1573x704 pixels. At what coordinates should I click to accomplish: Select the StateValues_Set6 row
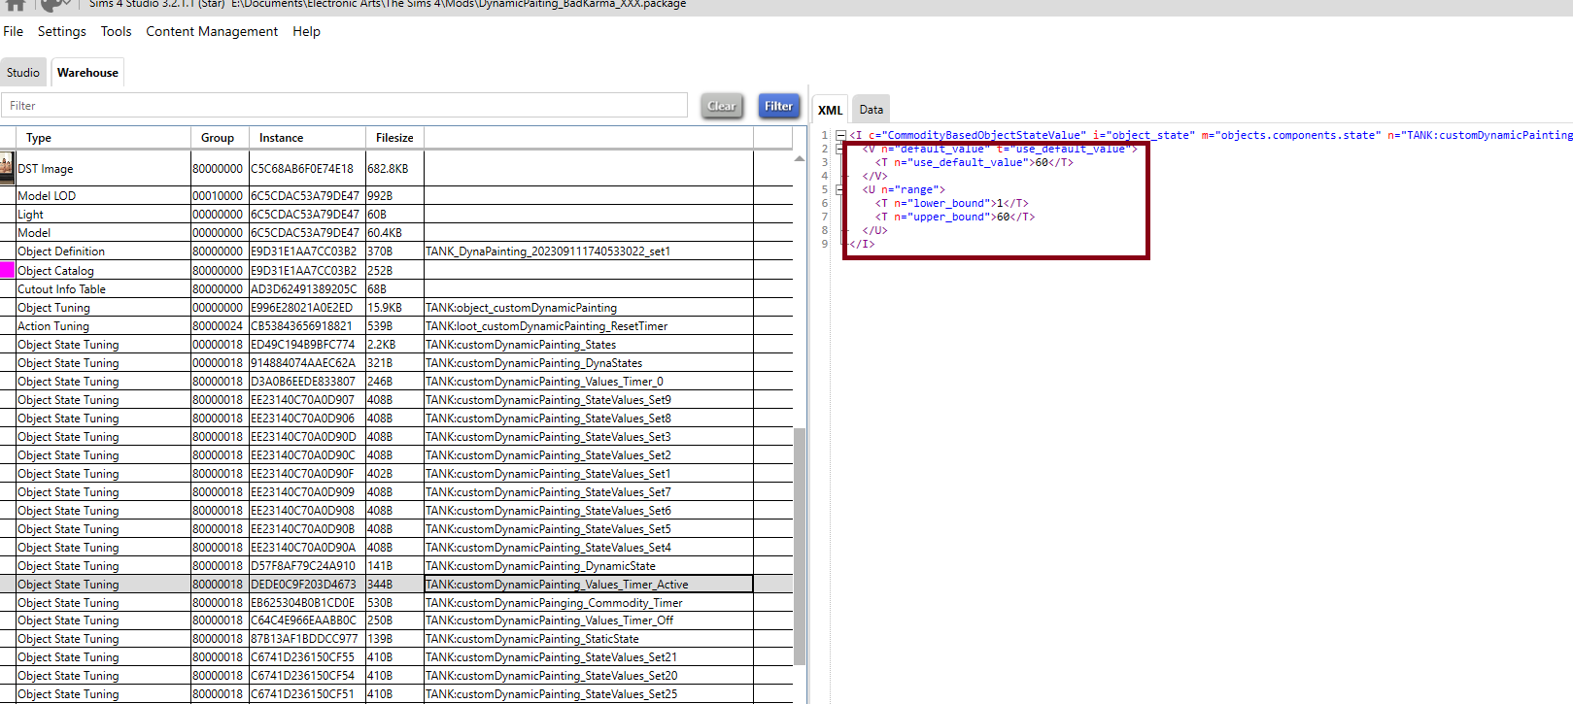point(396,510)
